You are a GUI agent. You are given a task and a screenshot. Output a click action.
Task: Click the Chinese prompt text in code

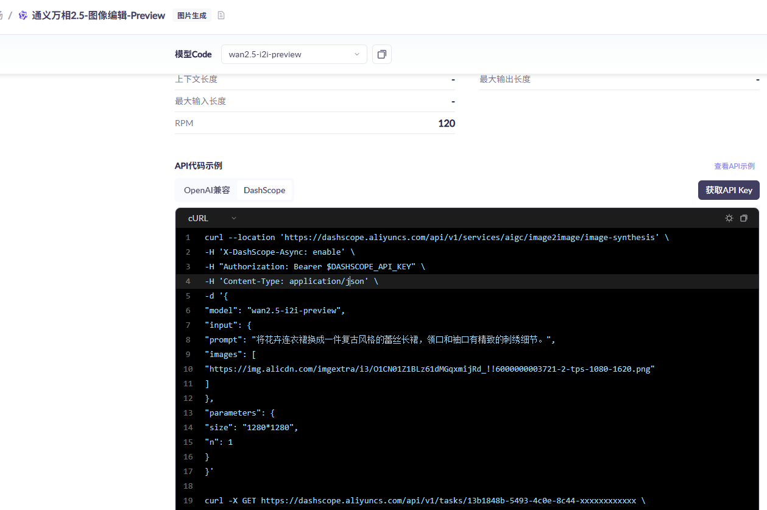click(402, 340)
